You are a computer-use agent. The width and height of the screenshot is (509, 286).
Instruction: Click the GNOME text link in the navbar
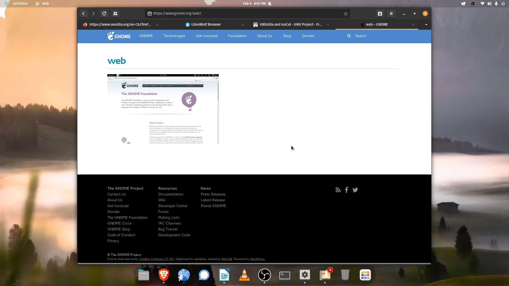click(146, 36)
